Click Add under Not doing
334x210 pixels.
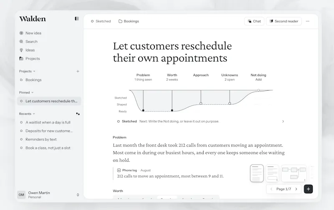pyautogui.click(x=258, y=79)
